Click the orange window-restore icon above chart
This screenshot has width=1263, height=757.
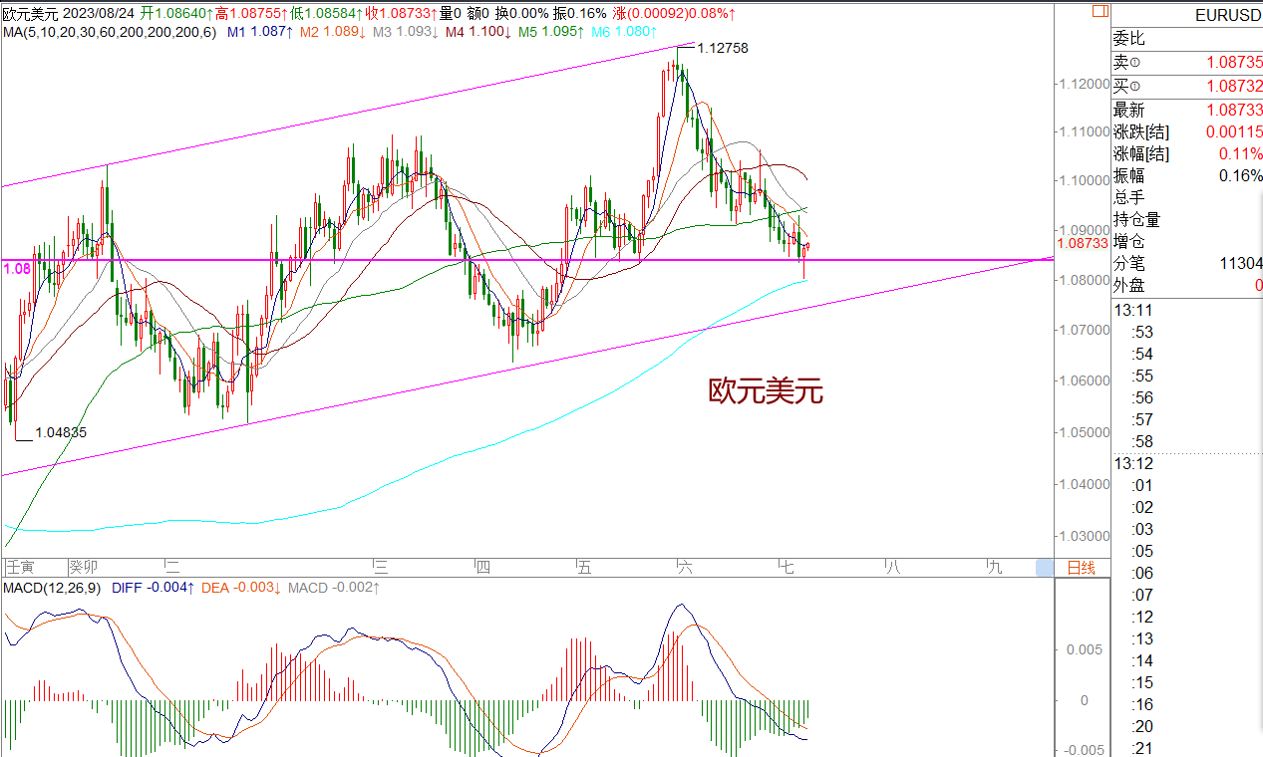pos(1101,11)
